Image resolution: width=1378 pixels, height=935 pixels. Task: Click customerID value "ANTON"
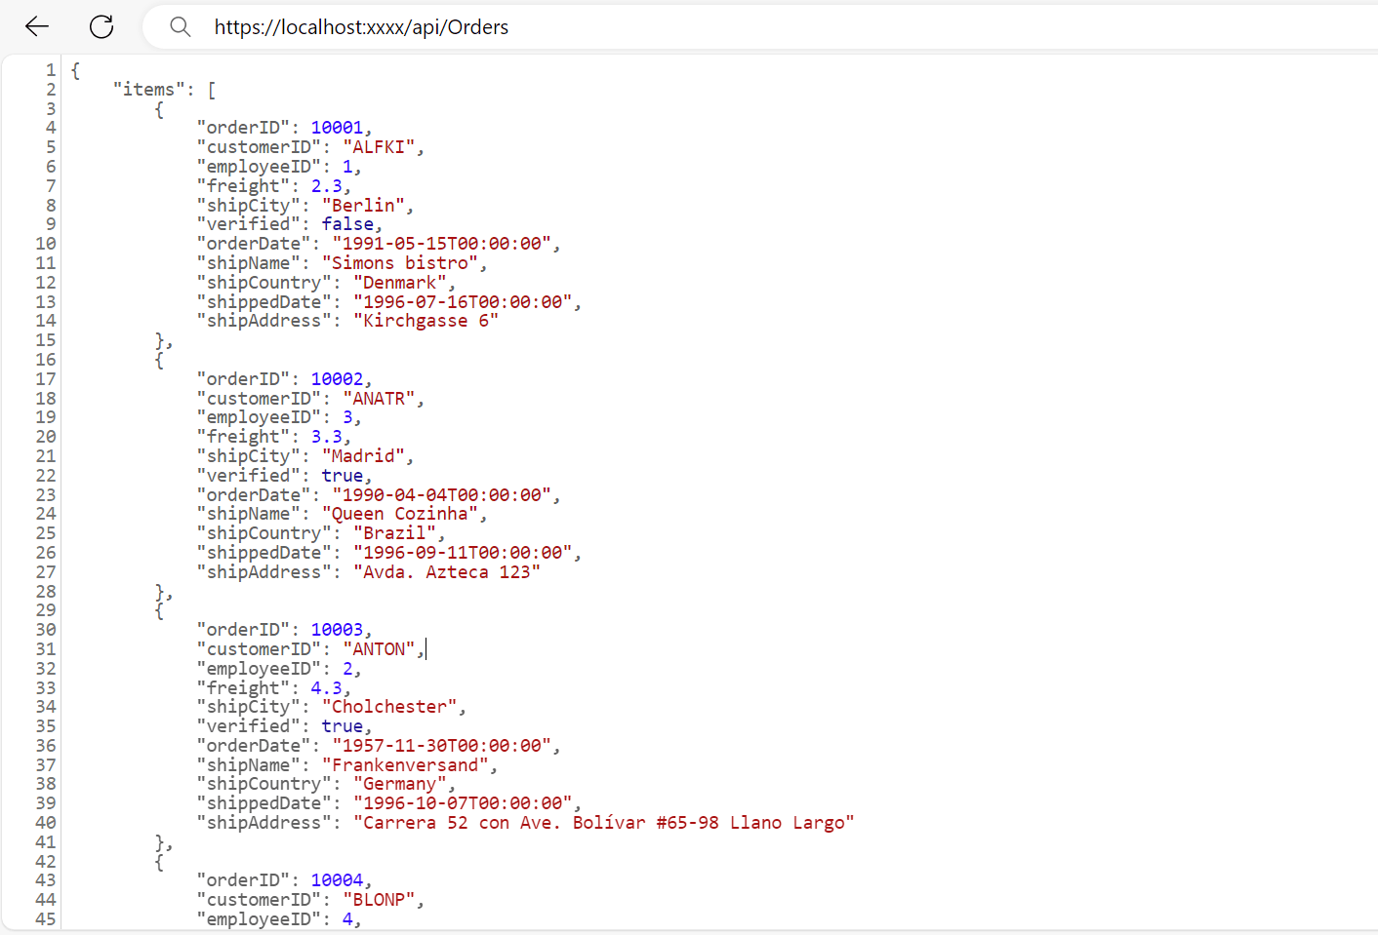(x=379, y=649)
